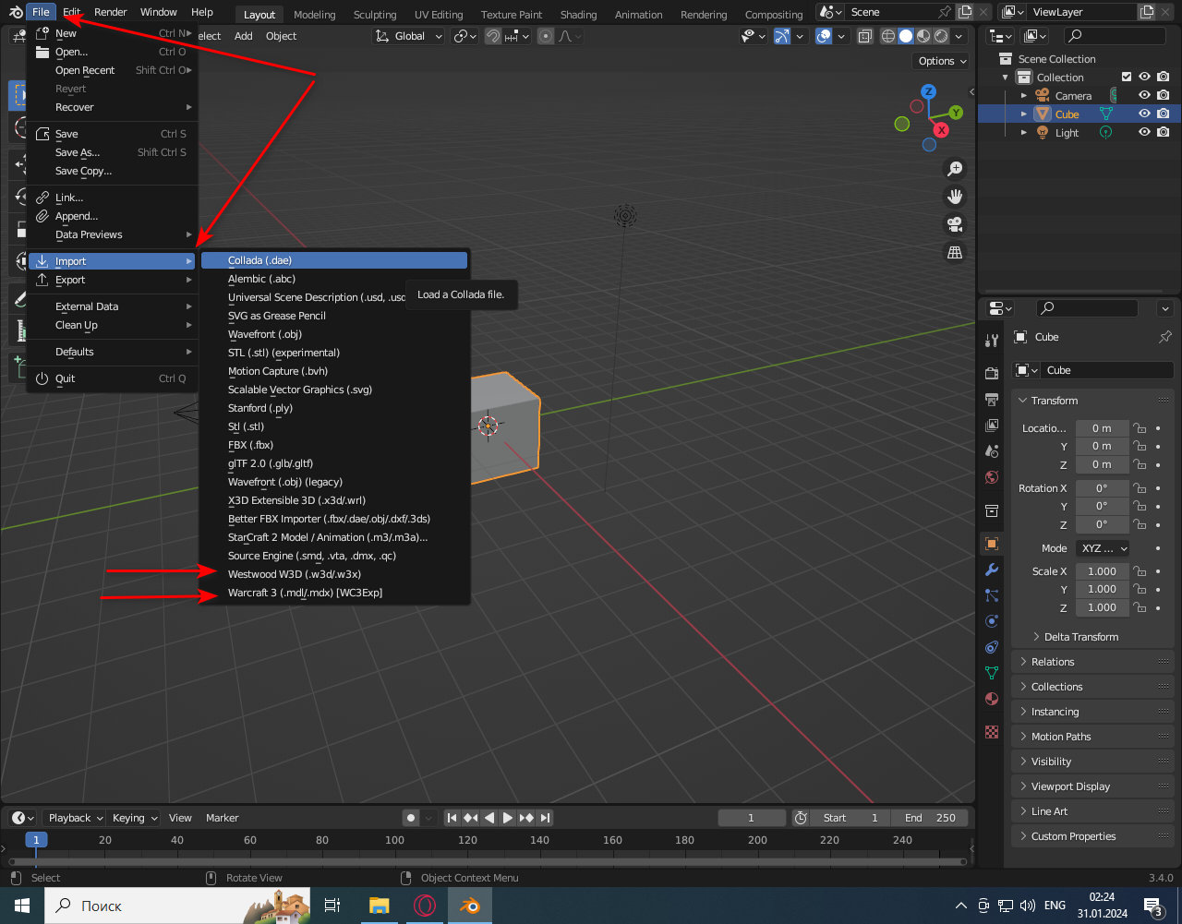Screen dimensions: 1182x924
Task: Toggle X-ray mode in viewport header
Action: tap(864, 36)
